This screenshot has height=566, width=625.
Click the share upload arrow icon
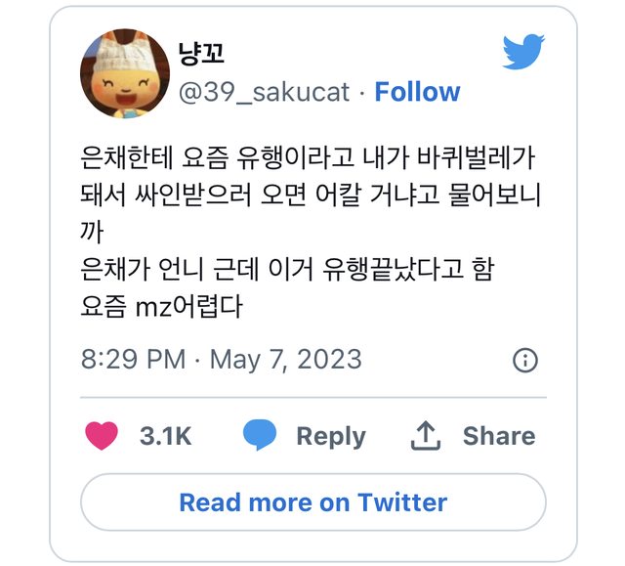pyautogui.click(x=426, y=436)
